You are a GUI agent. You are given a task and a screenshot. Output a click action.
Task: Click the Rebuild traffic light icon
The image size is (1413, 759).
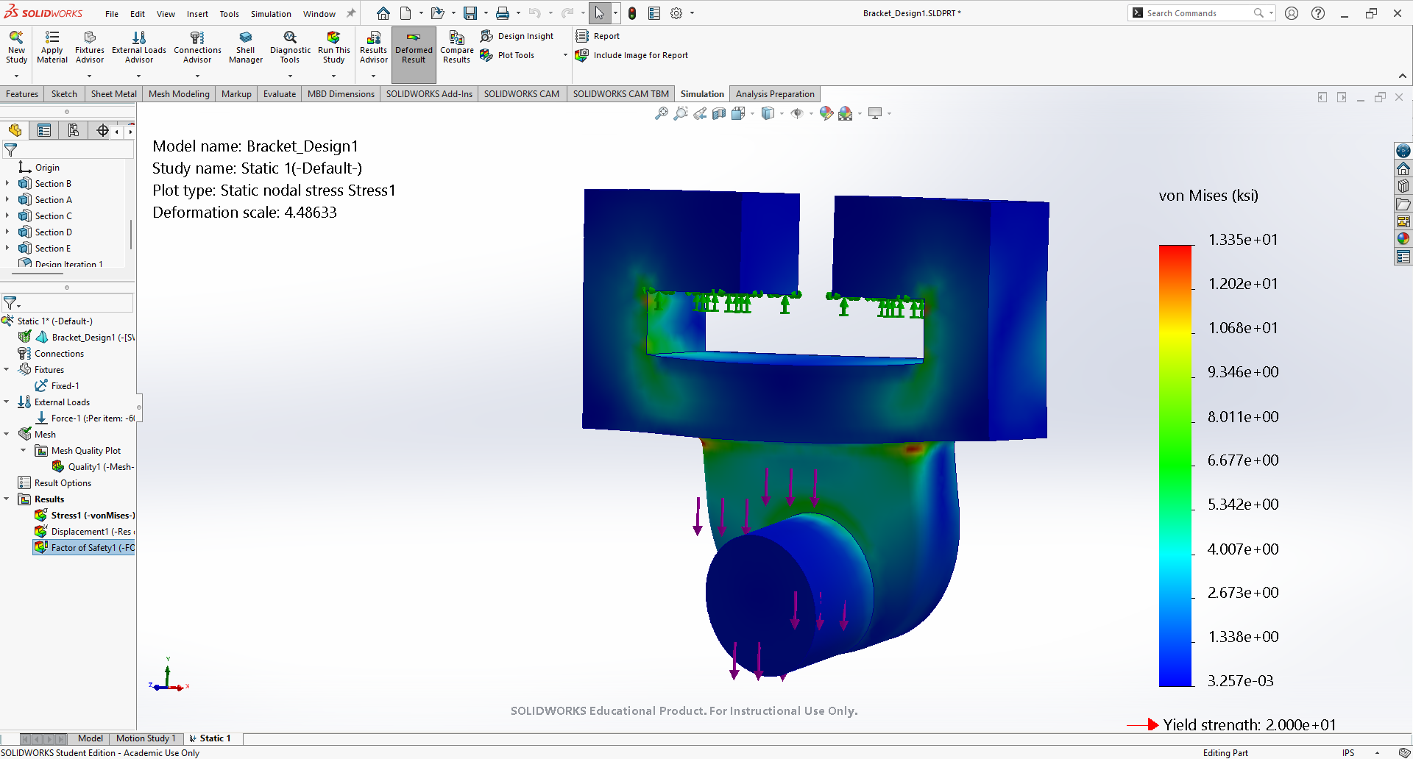click(x=632, y=13)
